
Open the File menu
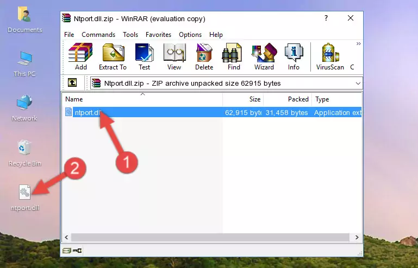click(69, 35)
